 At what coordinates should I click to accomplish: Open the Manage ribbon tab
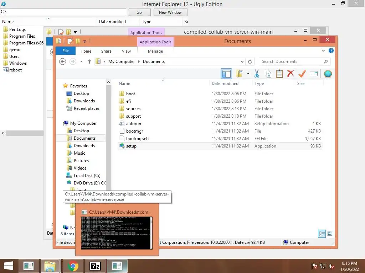[155, 51]
